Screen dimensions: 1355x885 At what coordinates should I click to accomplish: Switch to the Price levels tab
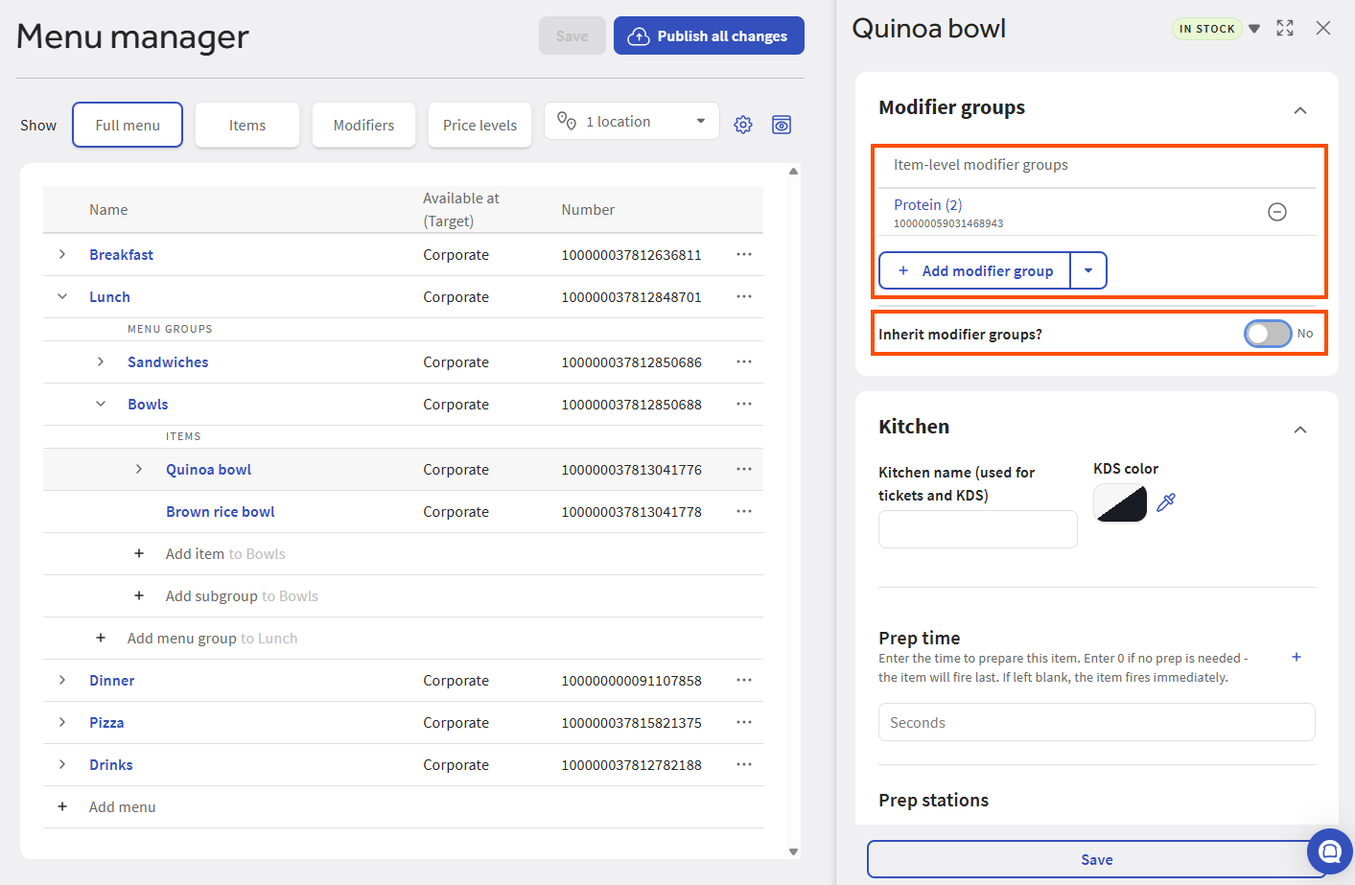pyautogui.click(x=479, y=126)
